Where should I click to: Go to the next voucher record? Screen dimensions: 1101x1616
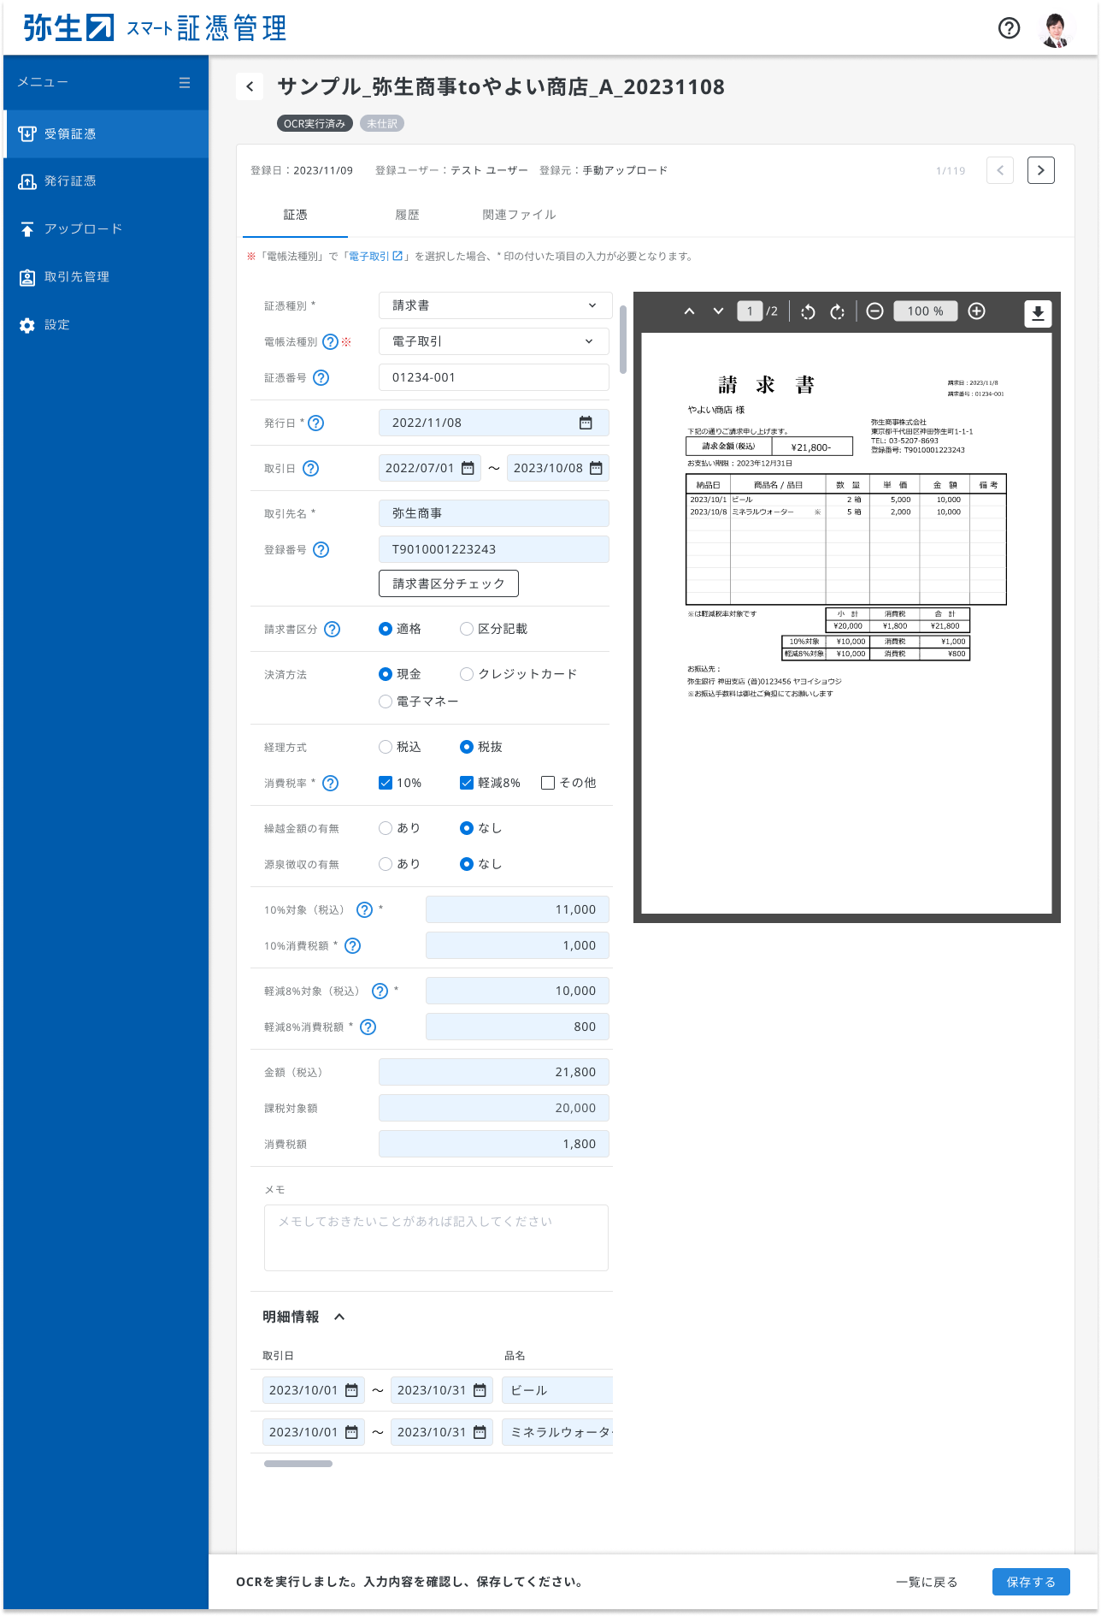(x=1040, y=170)
